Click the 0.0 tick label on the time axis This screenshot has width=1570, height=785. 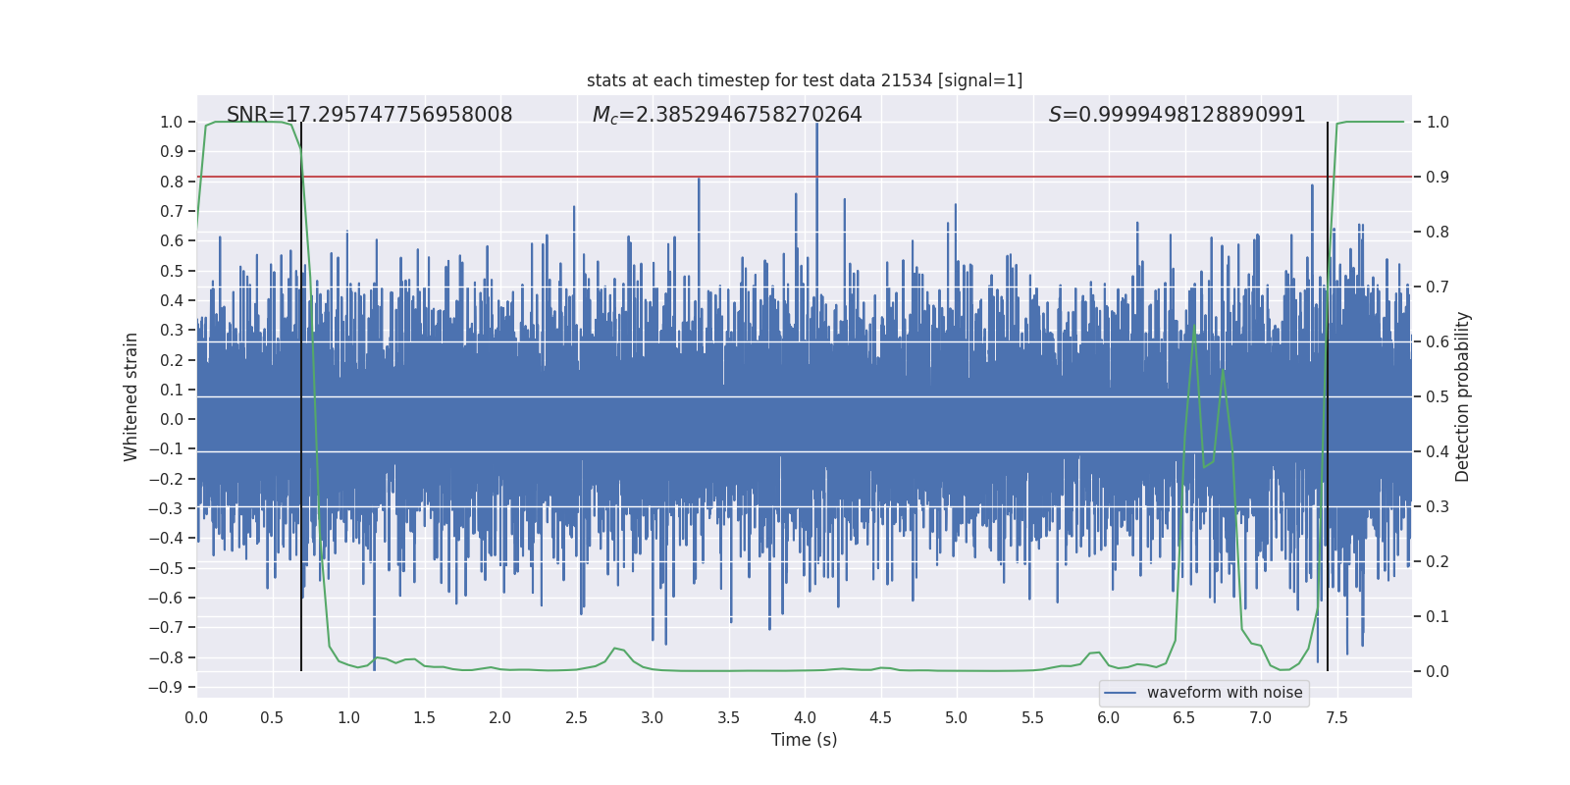(x=196, y=717)
